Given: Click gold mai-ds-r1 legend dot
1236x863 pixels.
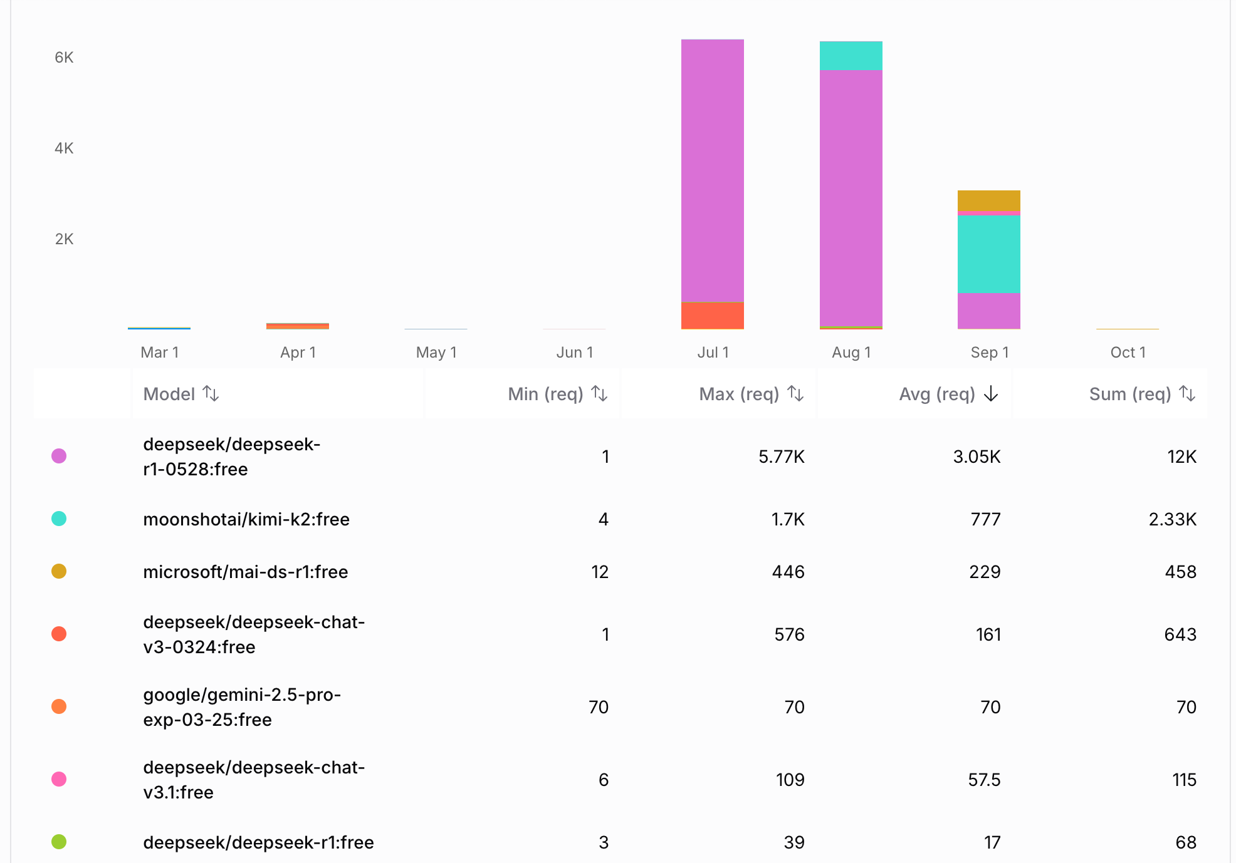Looking at the screenshot, I should pyautogui.click(x=59, y=571).
